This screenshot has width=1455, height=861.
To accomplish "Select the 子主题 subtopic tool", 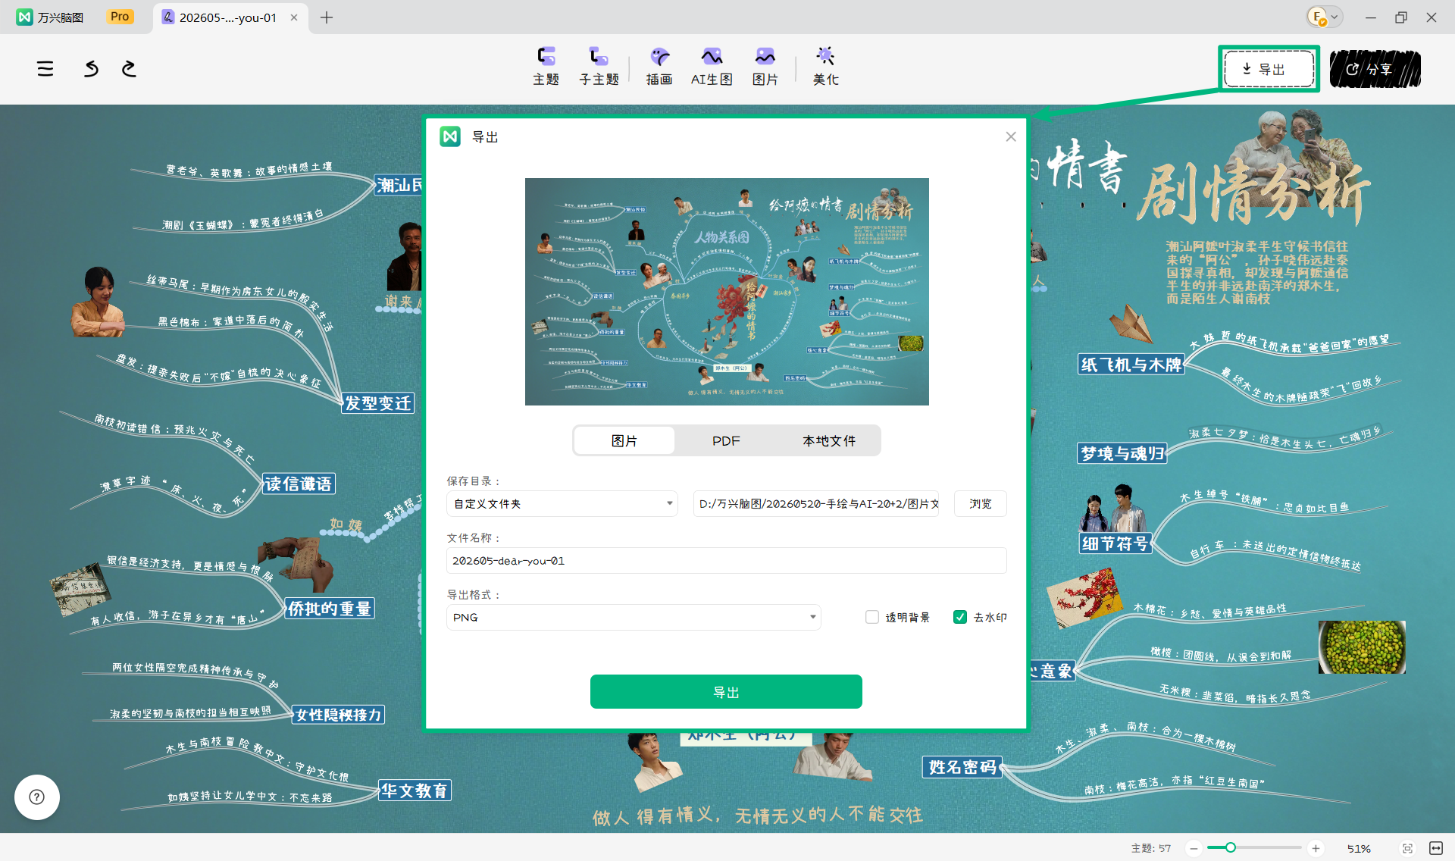I will (599, 66).
